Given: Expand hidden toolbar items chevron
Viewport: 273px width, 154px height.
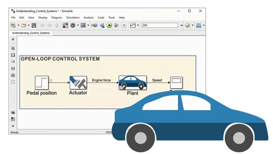Looking at the screenshot, I should pyautogui.click(x=182, y=26).
